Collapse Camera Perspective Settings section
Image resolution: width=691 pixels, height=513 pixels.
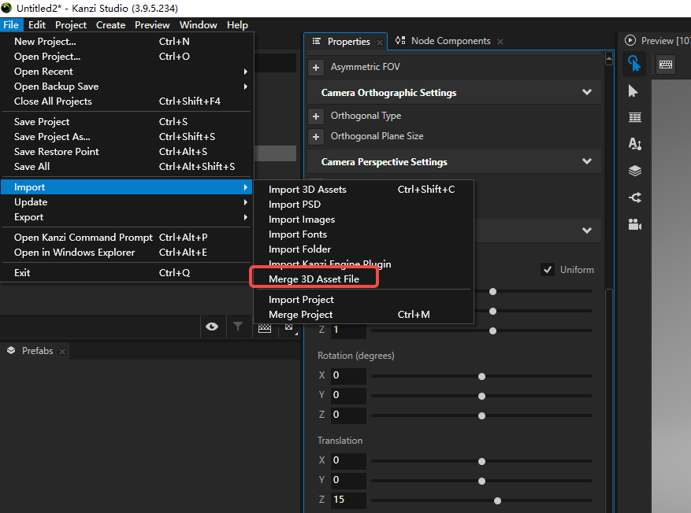click(586, 161)
